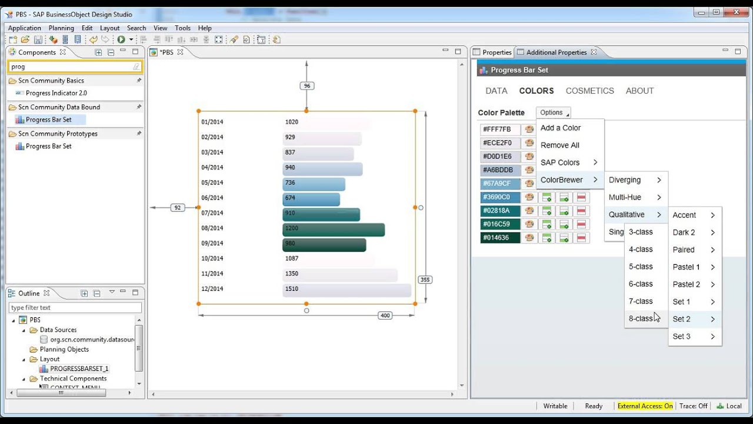
Task: Collapse the Scn Community Data Bound group
Action: (x=12, y=107)
